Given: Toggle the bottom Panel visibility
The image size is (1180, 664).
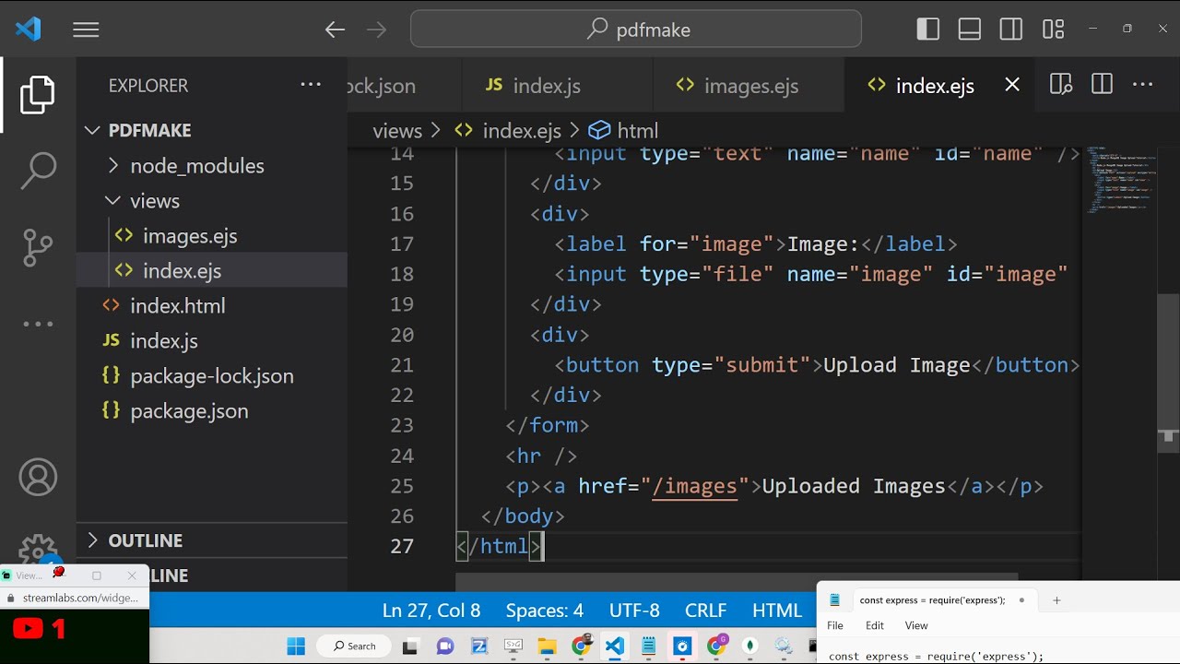Looking at the screenshot, I should tap(970, 30).
